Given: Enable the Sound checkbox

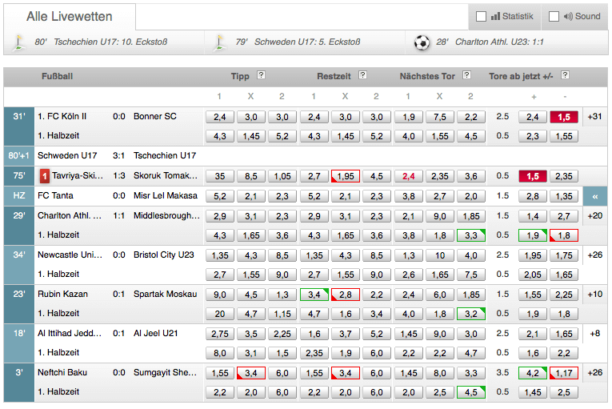Looking at the screenshot, I should [554, 16].
